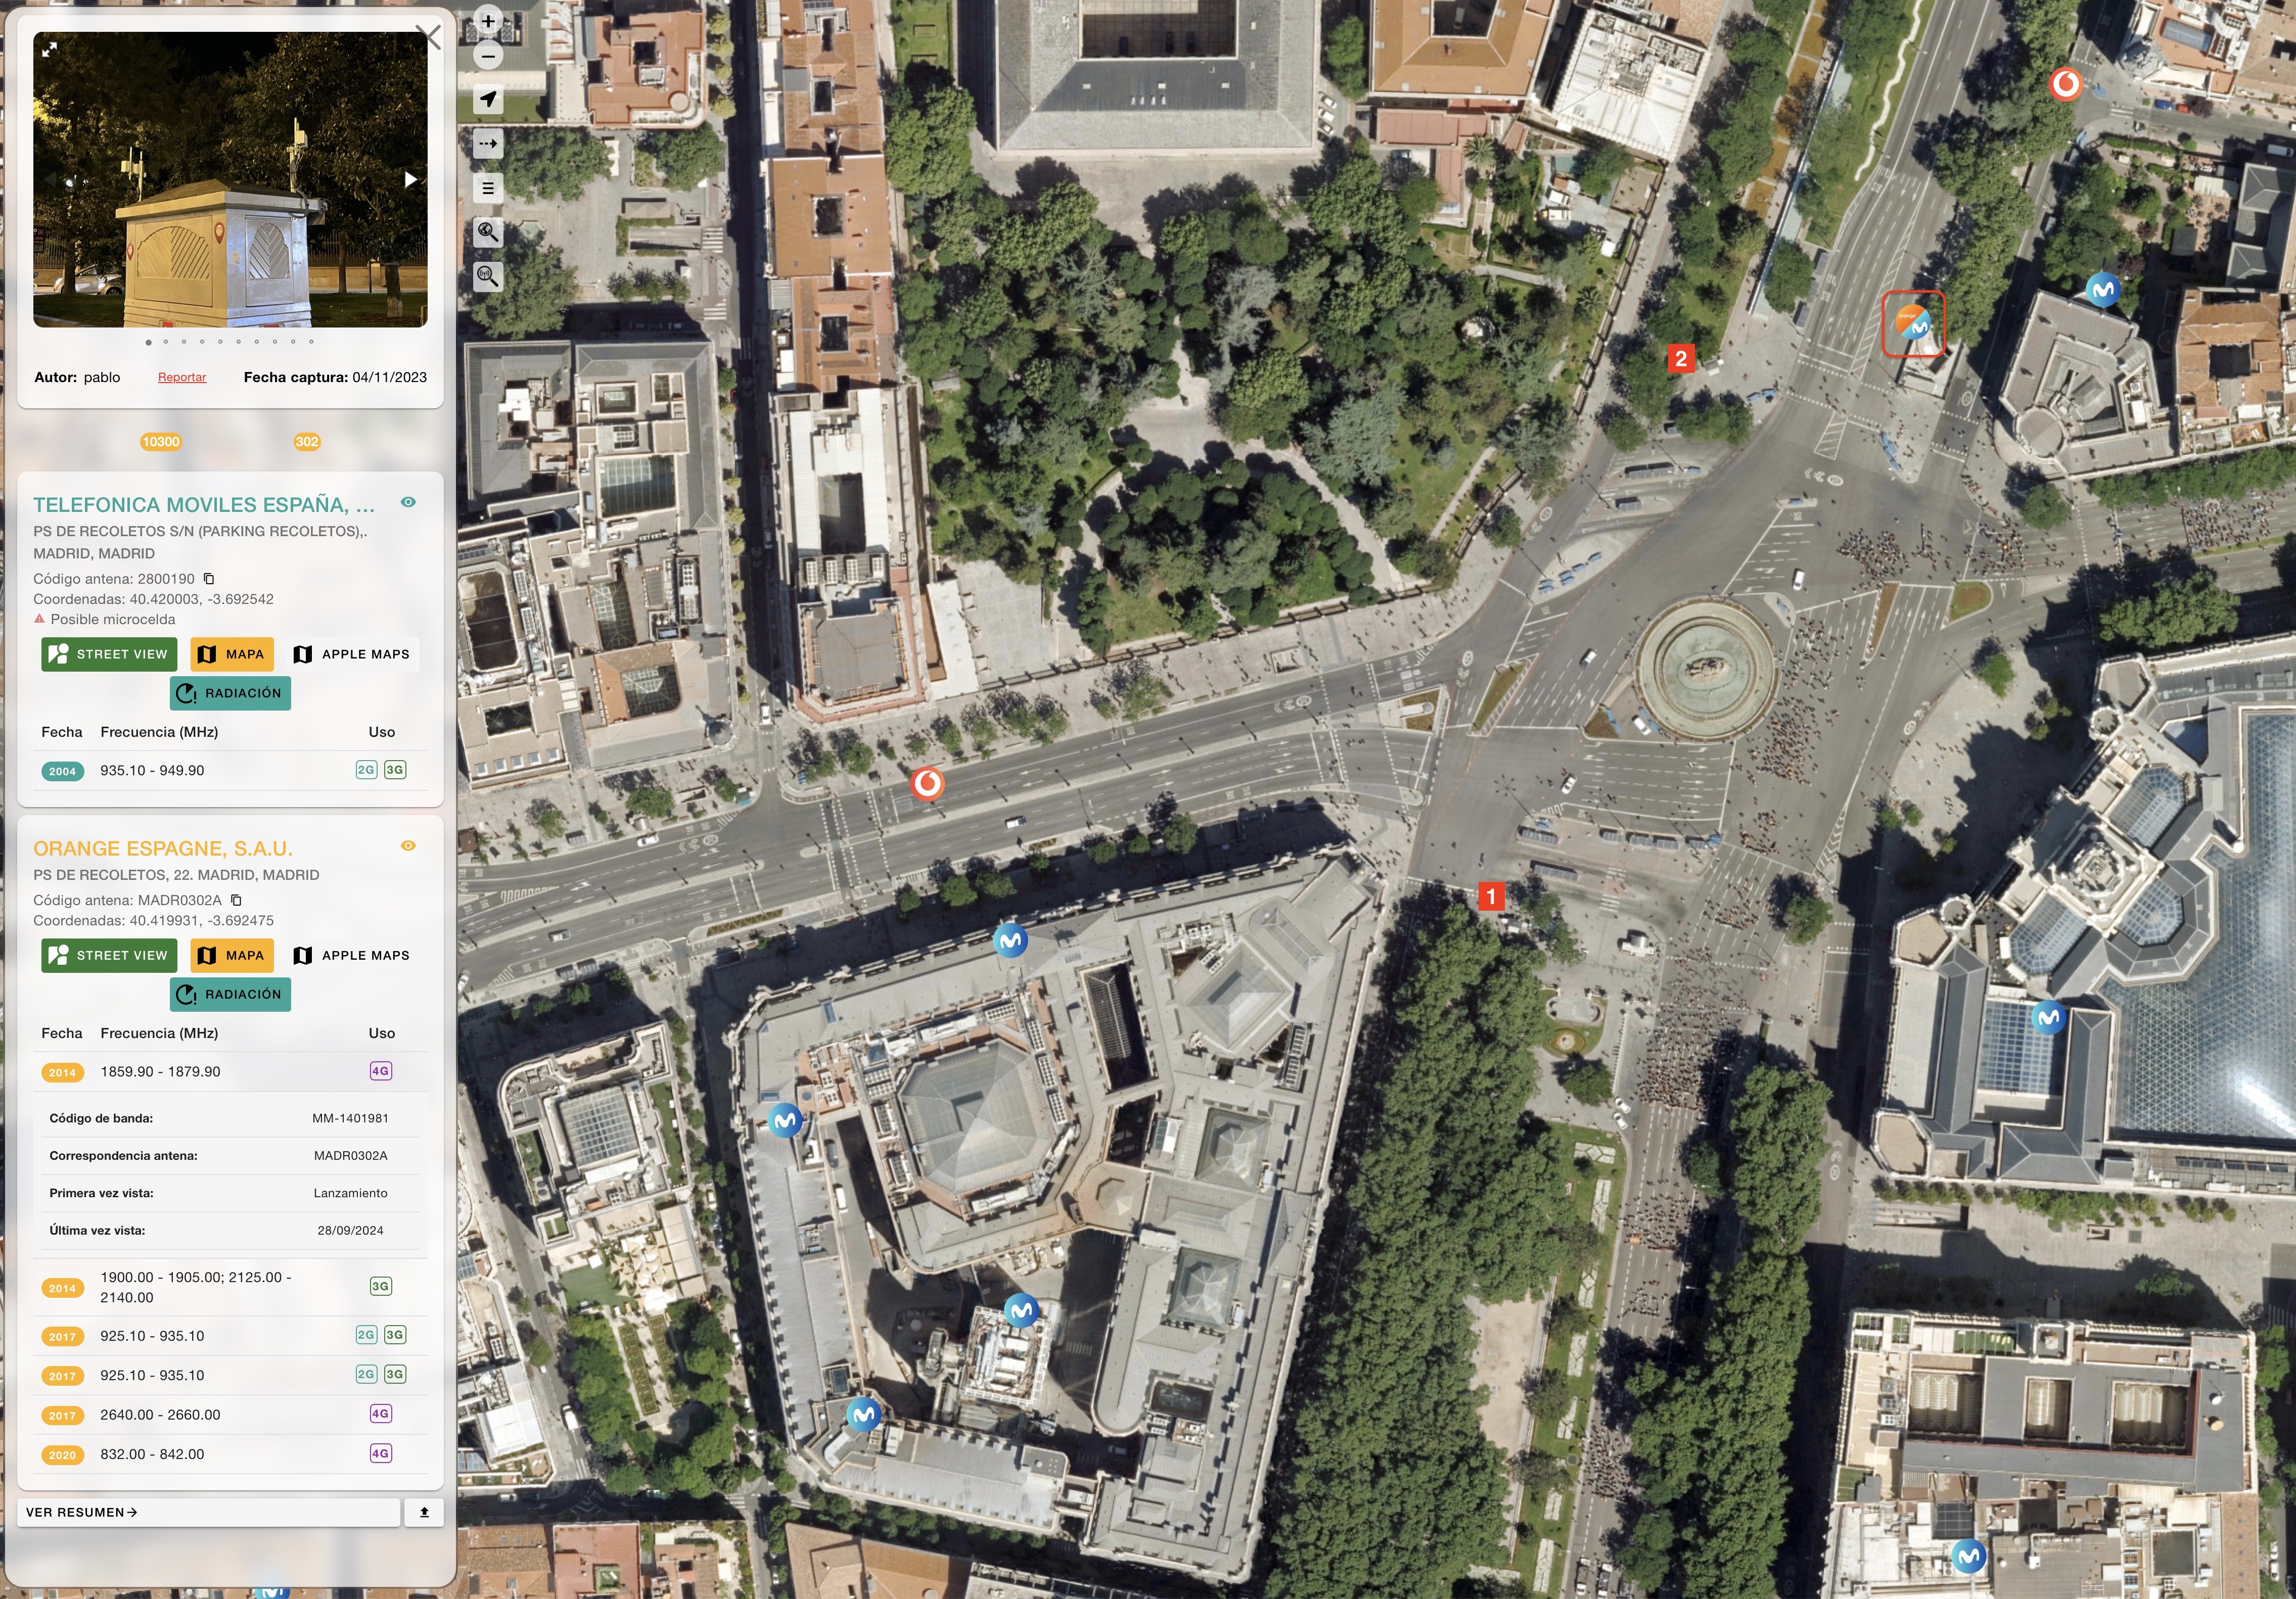
Task: View Radiación for the Telefonica antenna
Action: click(x=230, y=693)
